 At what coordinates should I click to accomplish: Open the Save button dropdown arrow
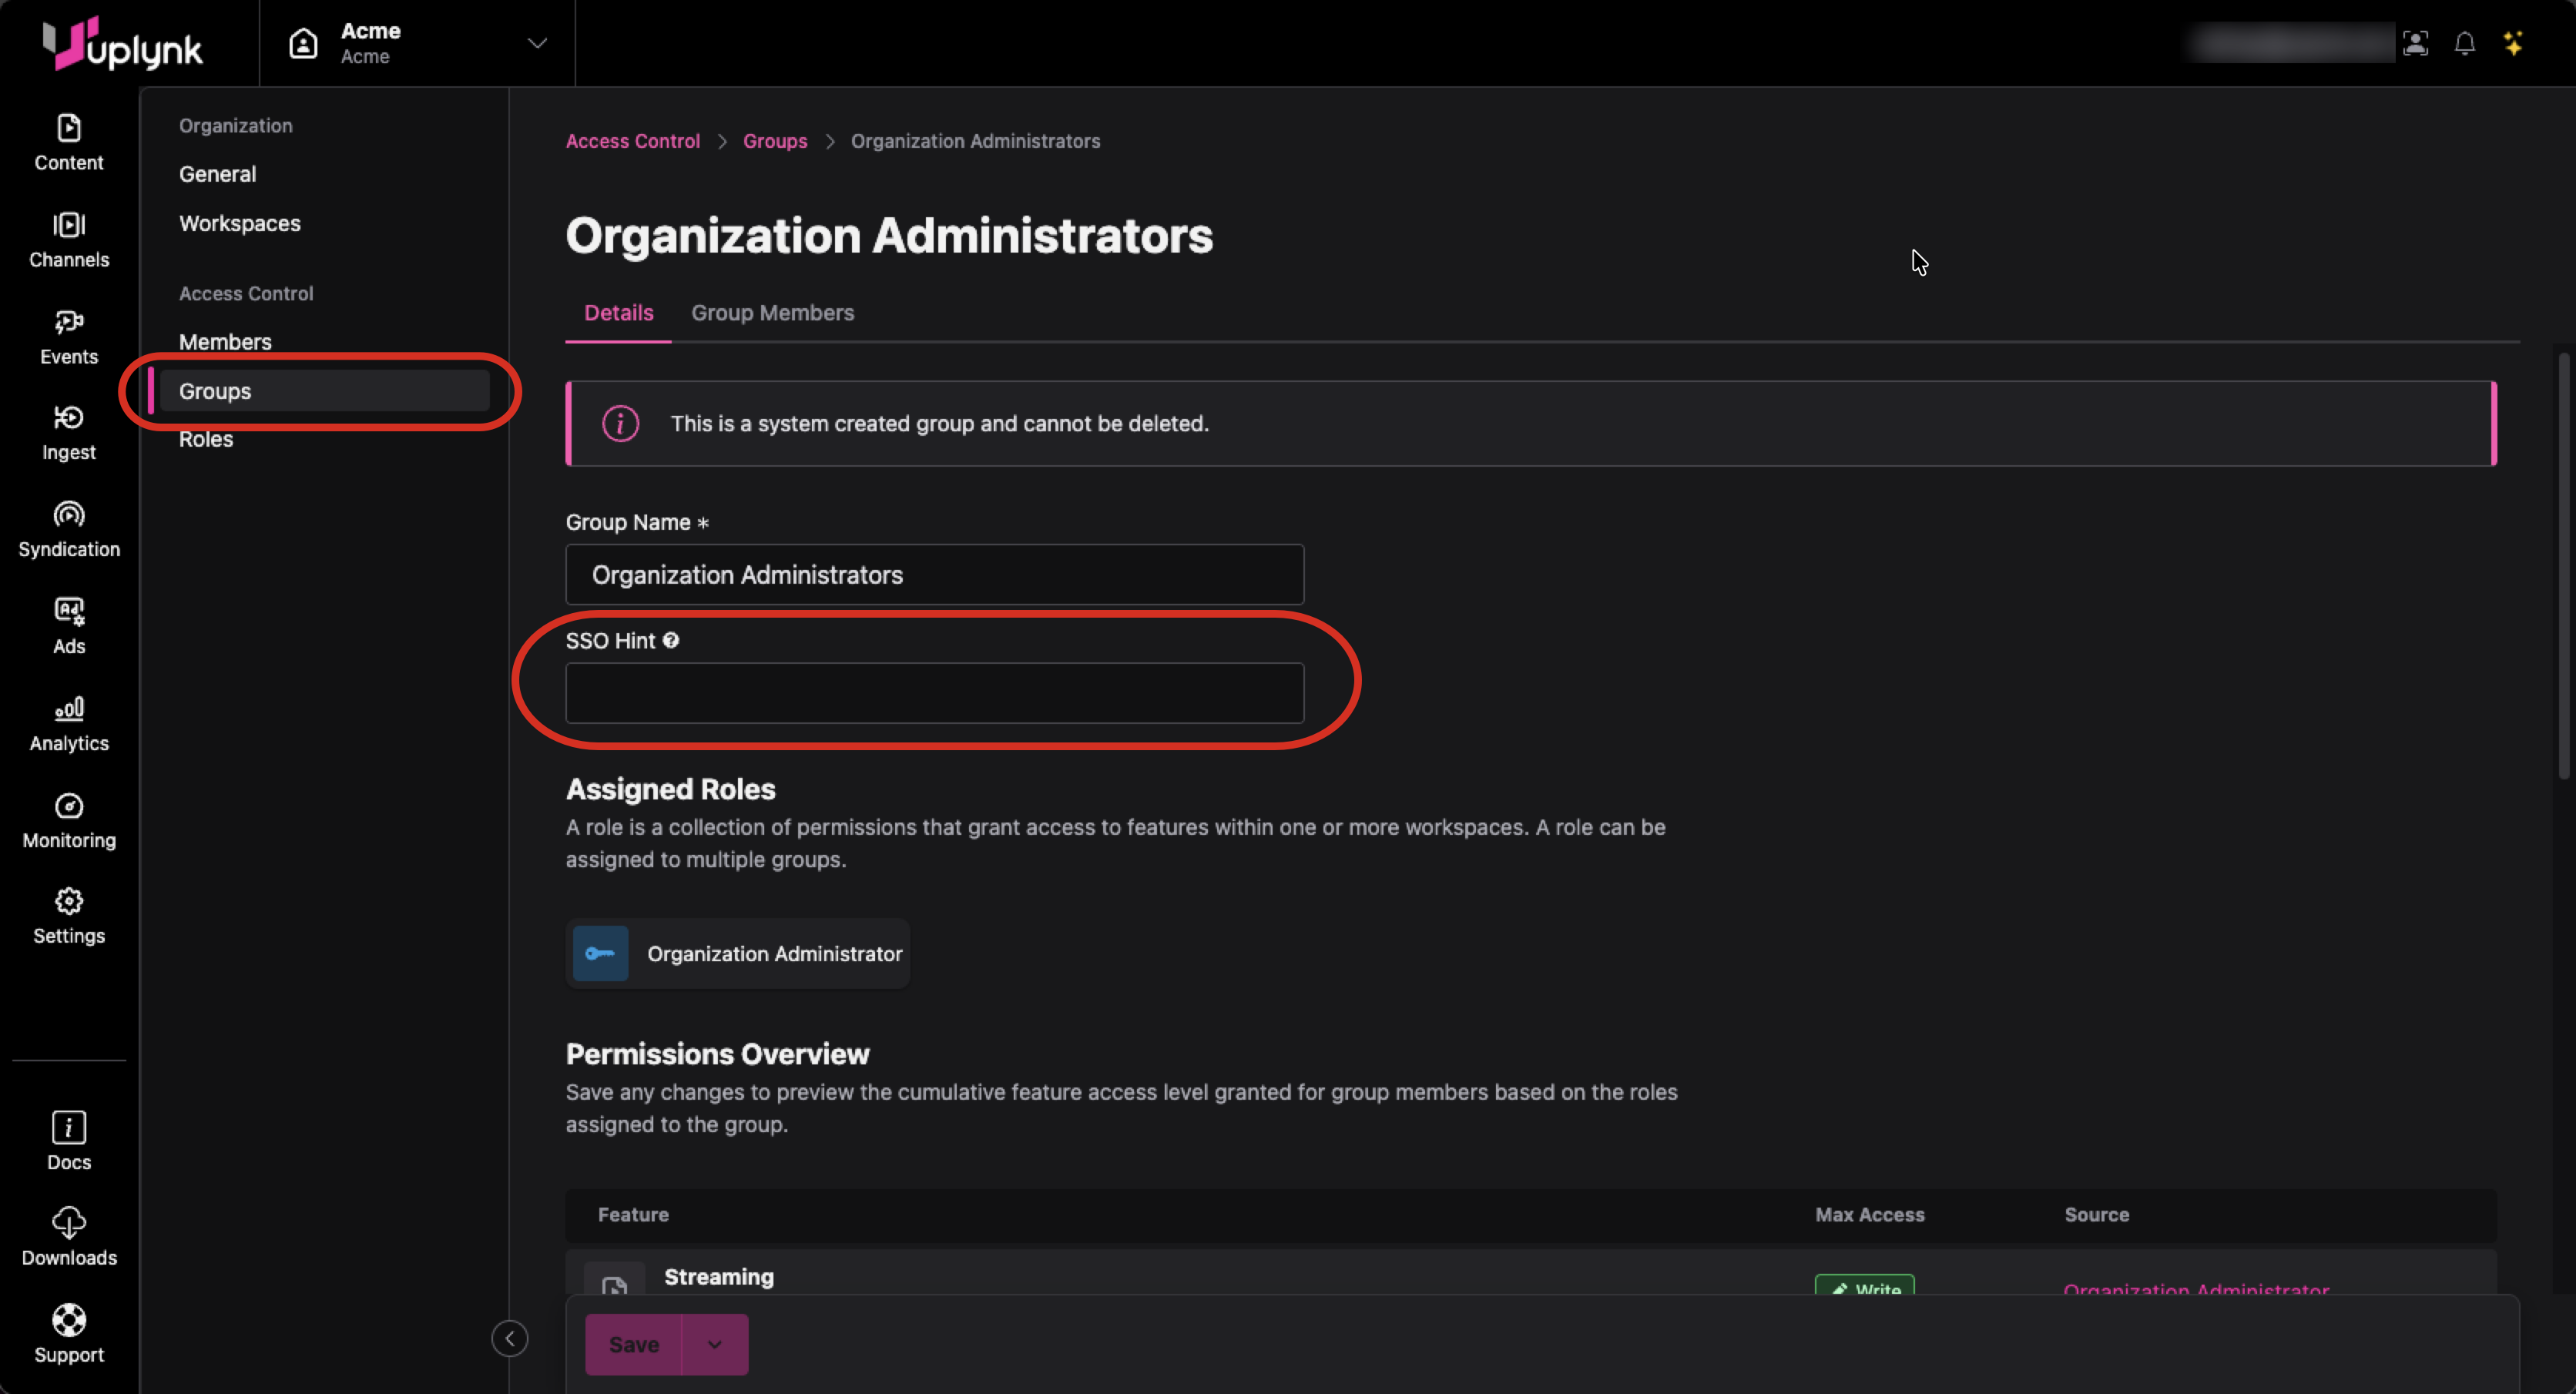coord(714,1344)
